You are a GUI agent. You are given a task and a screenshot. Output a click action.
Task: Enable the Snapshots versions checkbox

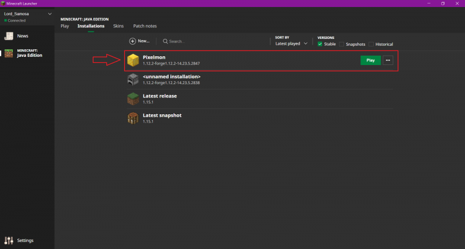coord(342,44)
